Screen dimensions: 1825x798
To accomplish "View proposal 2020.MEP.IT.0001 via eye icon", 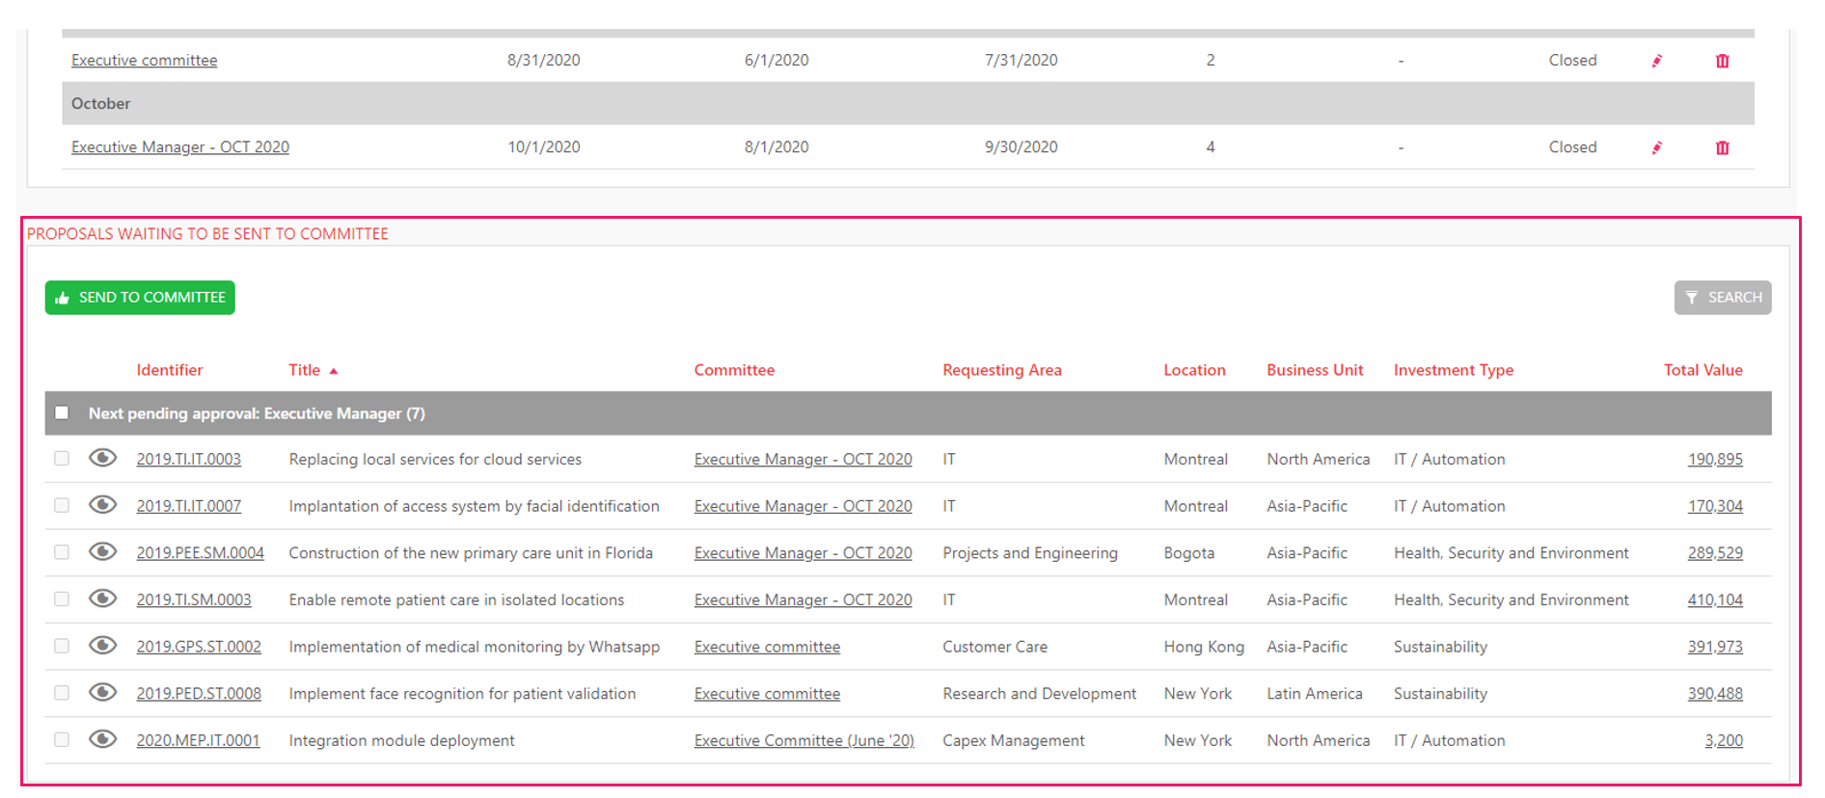I will tap(102, 739).
